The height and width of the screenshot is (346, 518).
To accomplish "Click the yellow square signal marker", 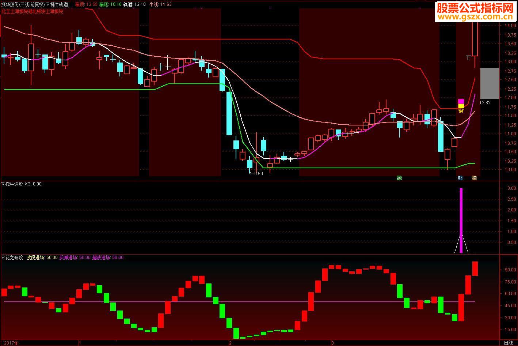I will pos(461,106).
